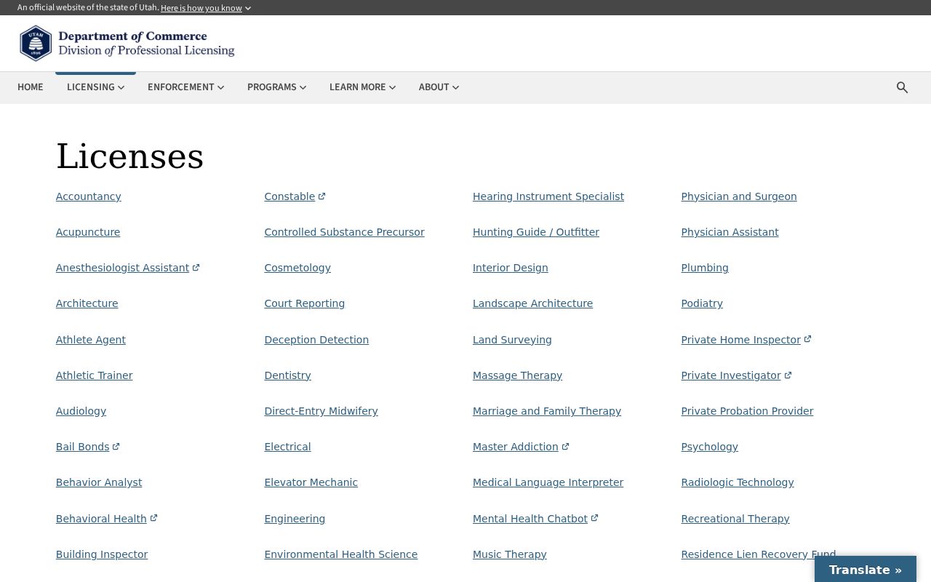The image size is (931, 582).
Task: Go to the Home menu item
Action: click(x=31, y=87)
